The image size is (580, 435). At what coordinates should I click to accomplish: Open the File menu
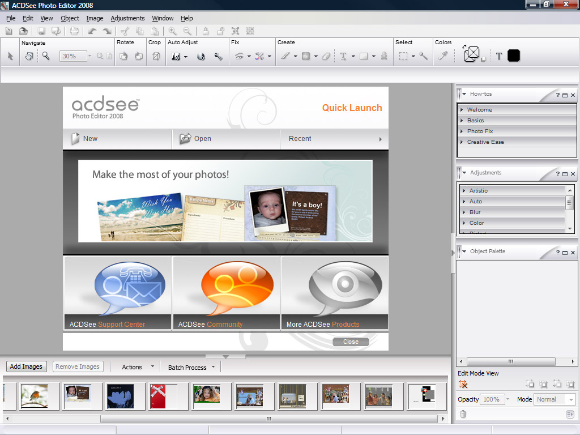pos(11,18)
